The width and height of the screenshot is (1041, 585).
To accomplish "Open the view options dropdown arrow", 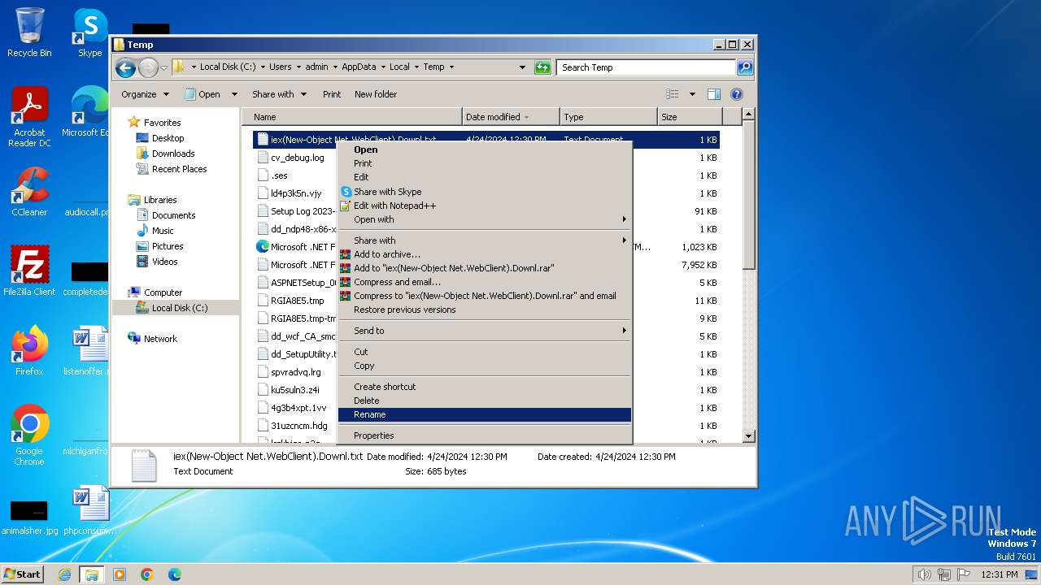I will click(x=692, y=94).
